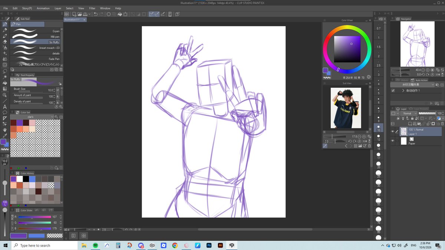Click the Save icon in the command bar
Viewport: 445px width, 250px height.
click(x=85, y=14)
